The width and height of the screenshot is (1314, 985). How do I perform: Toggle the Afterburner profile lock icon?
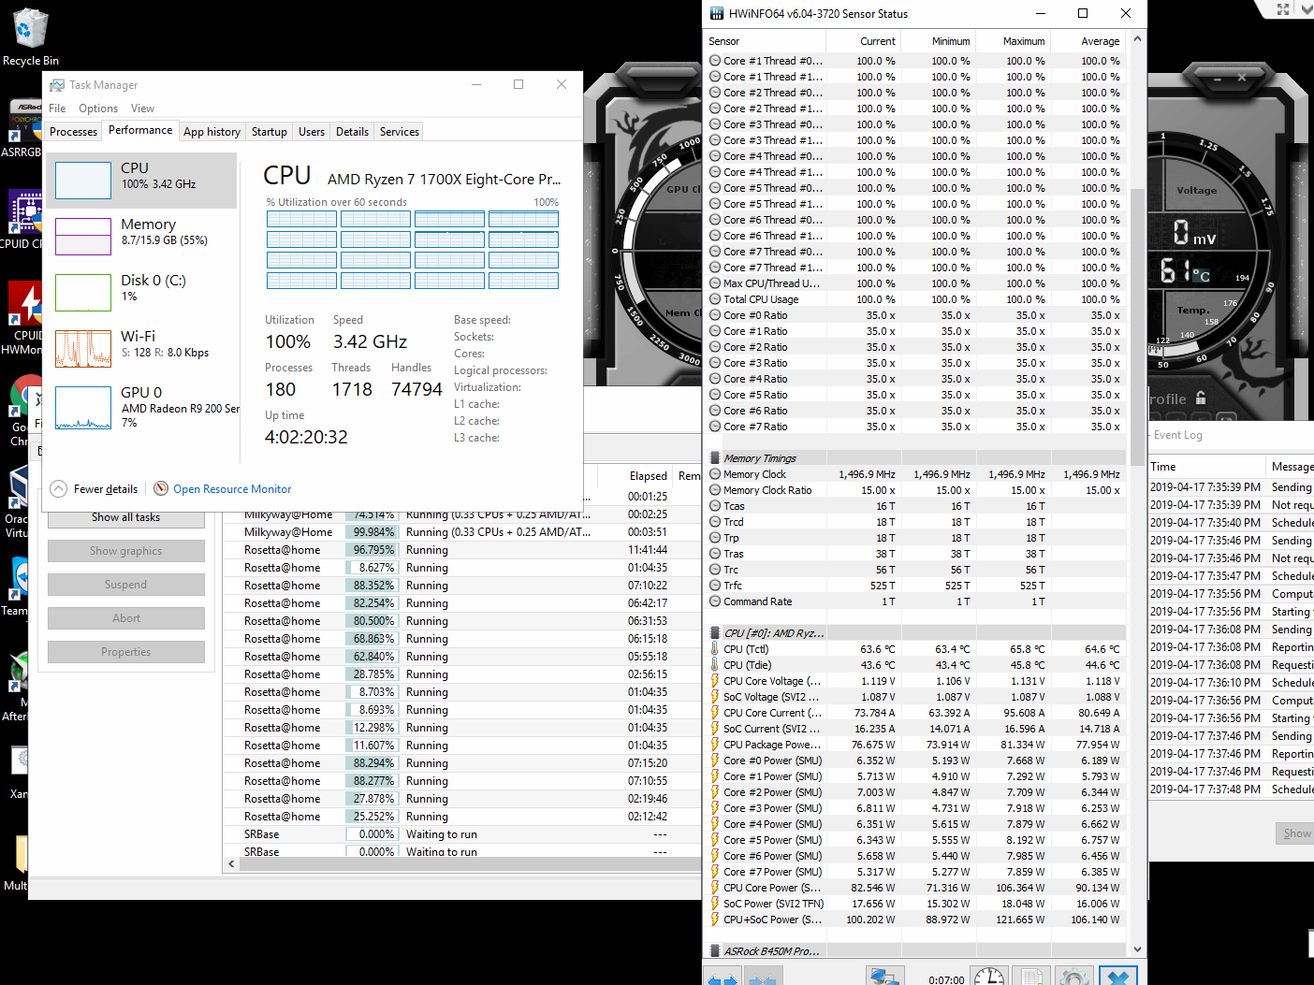[1201, 398]
